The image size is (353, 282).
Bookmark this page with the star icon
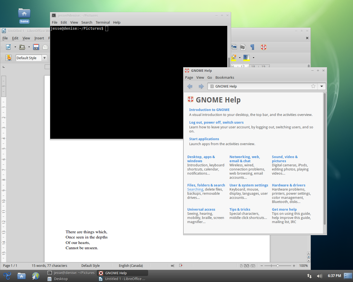tap(313, 86)
